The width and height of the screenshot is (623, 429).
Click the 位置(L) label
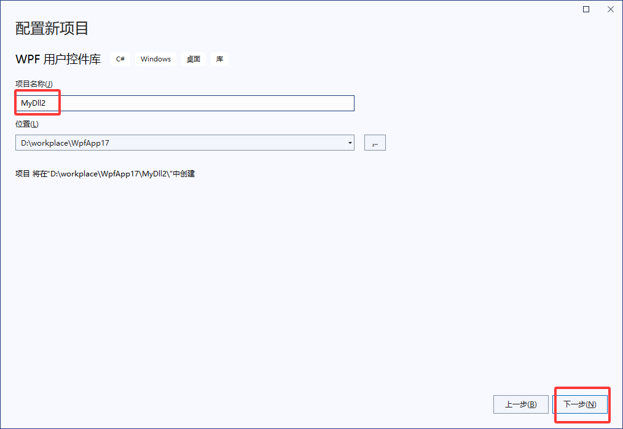pyautogui.click(x=26, y=124)
